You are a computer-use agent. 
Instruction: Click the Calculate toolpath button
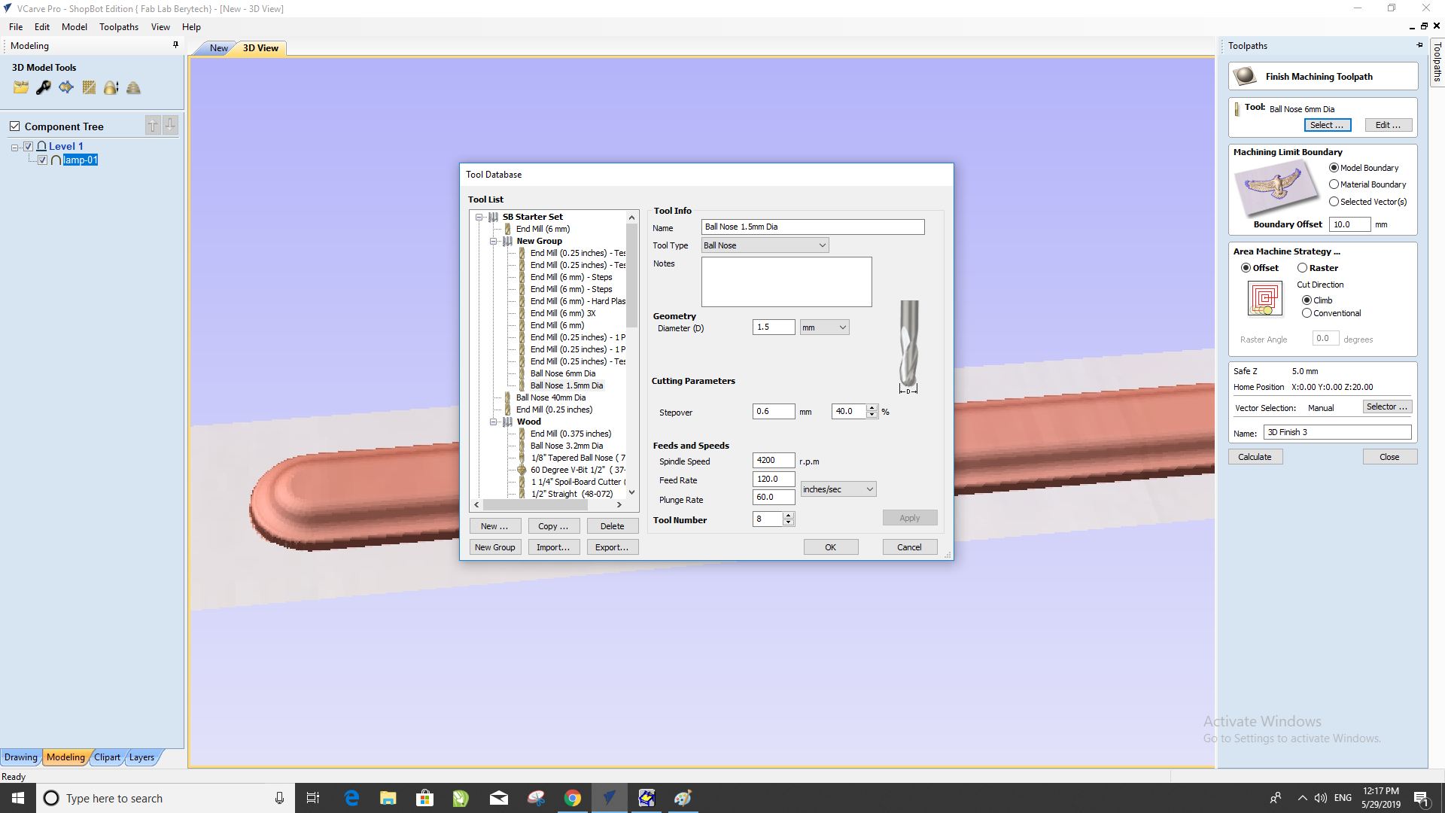pyautogui.click(x=1255, y=457)
